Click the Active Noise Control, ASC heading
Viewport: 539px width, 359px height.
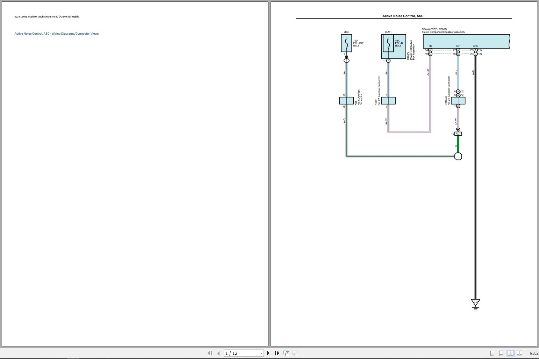(x=403, y=16)
